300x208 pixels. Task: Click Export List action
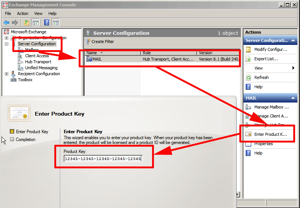(x=266, y=59)
